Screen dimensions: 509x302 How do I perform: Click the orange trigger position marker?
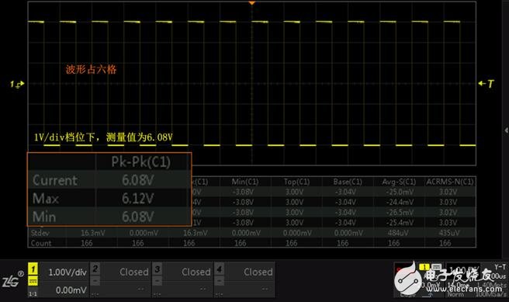coord(252,3)
